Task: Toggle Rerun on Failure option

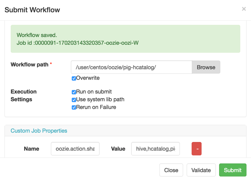Action: point(74,107)
